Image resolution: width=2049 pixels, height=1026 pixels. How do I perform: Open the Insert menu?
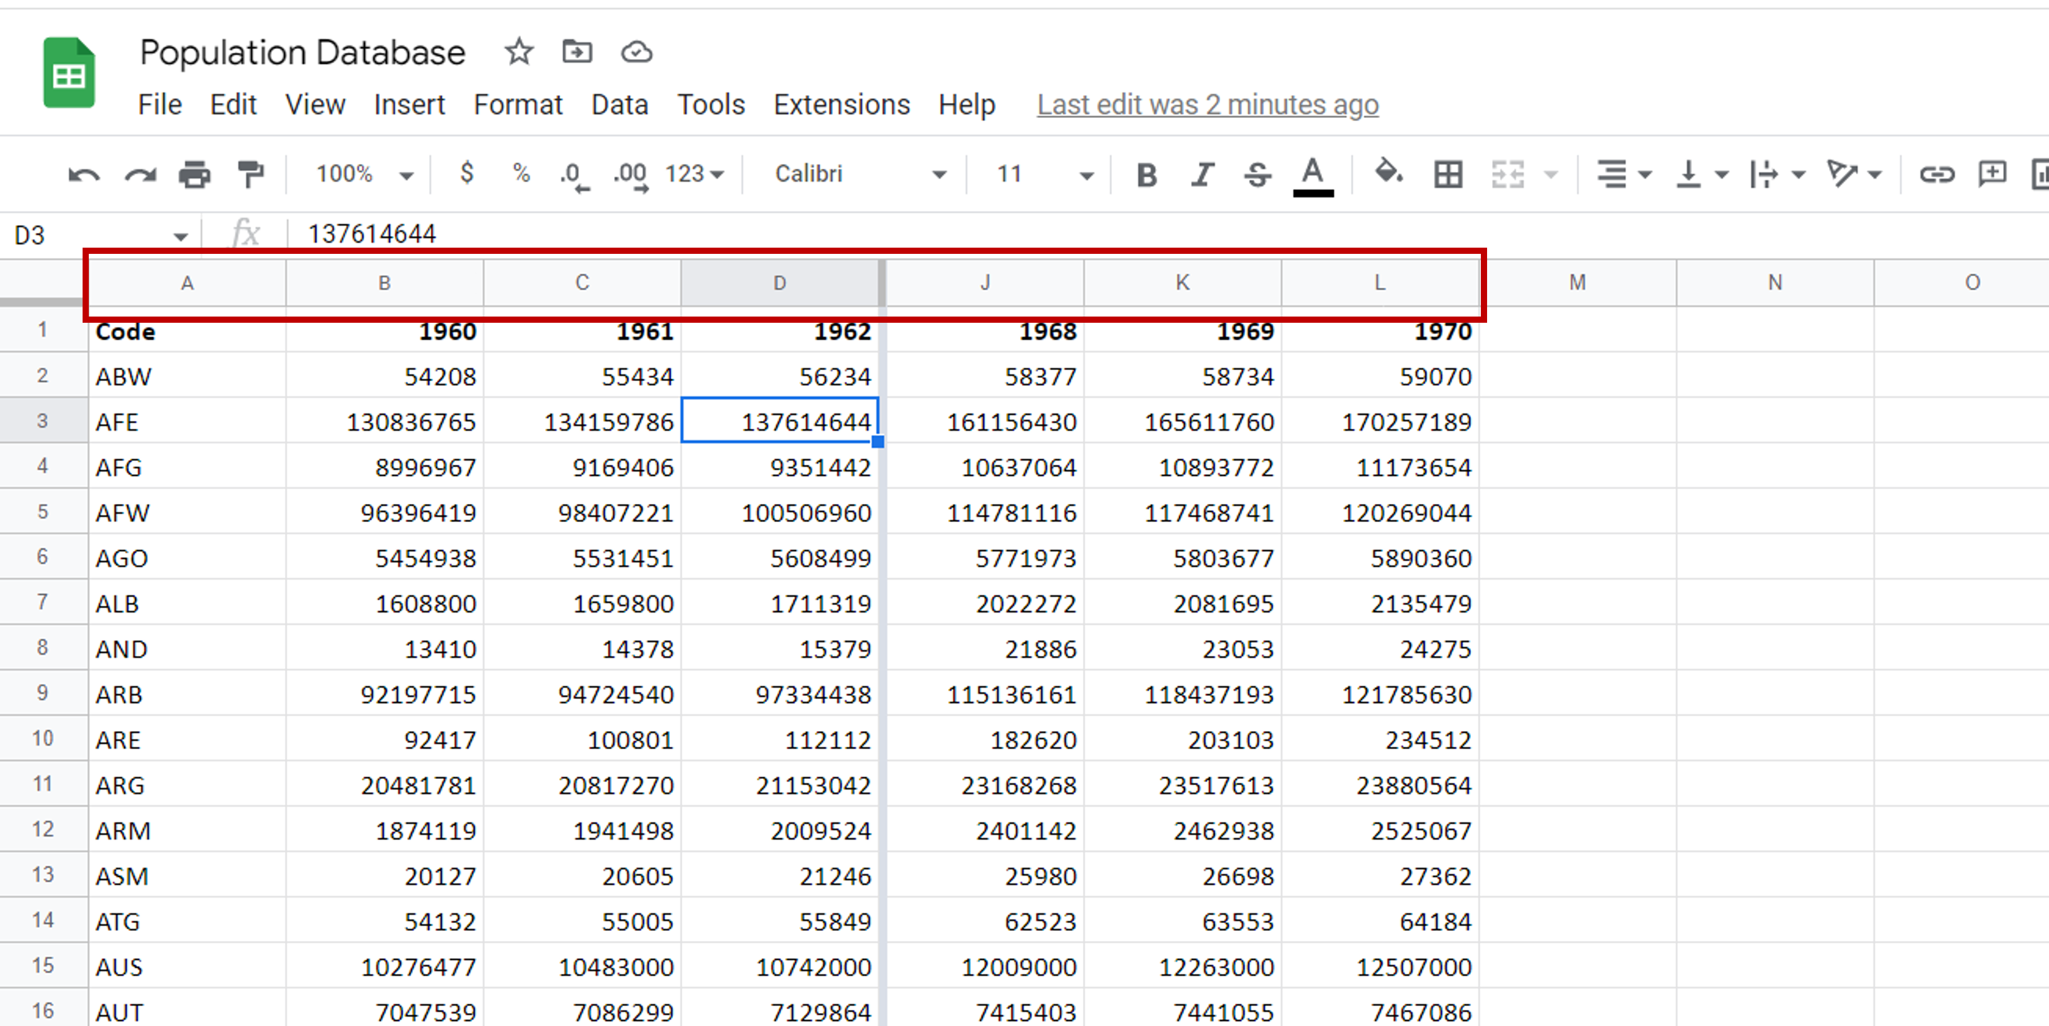(410, 104)
